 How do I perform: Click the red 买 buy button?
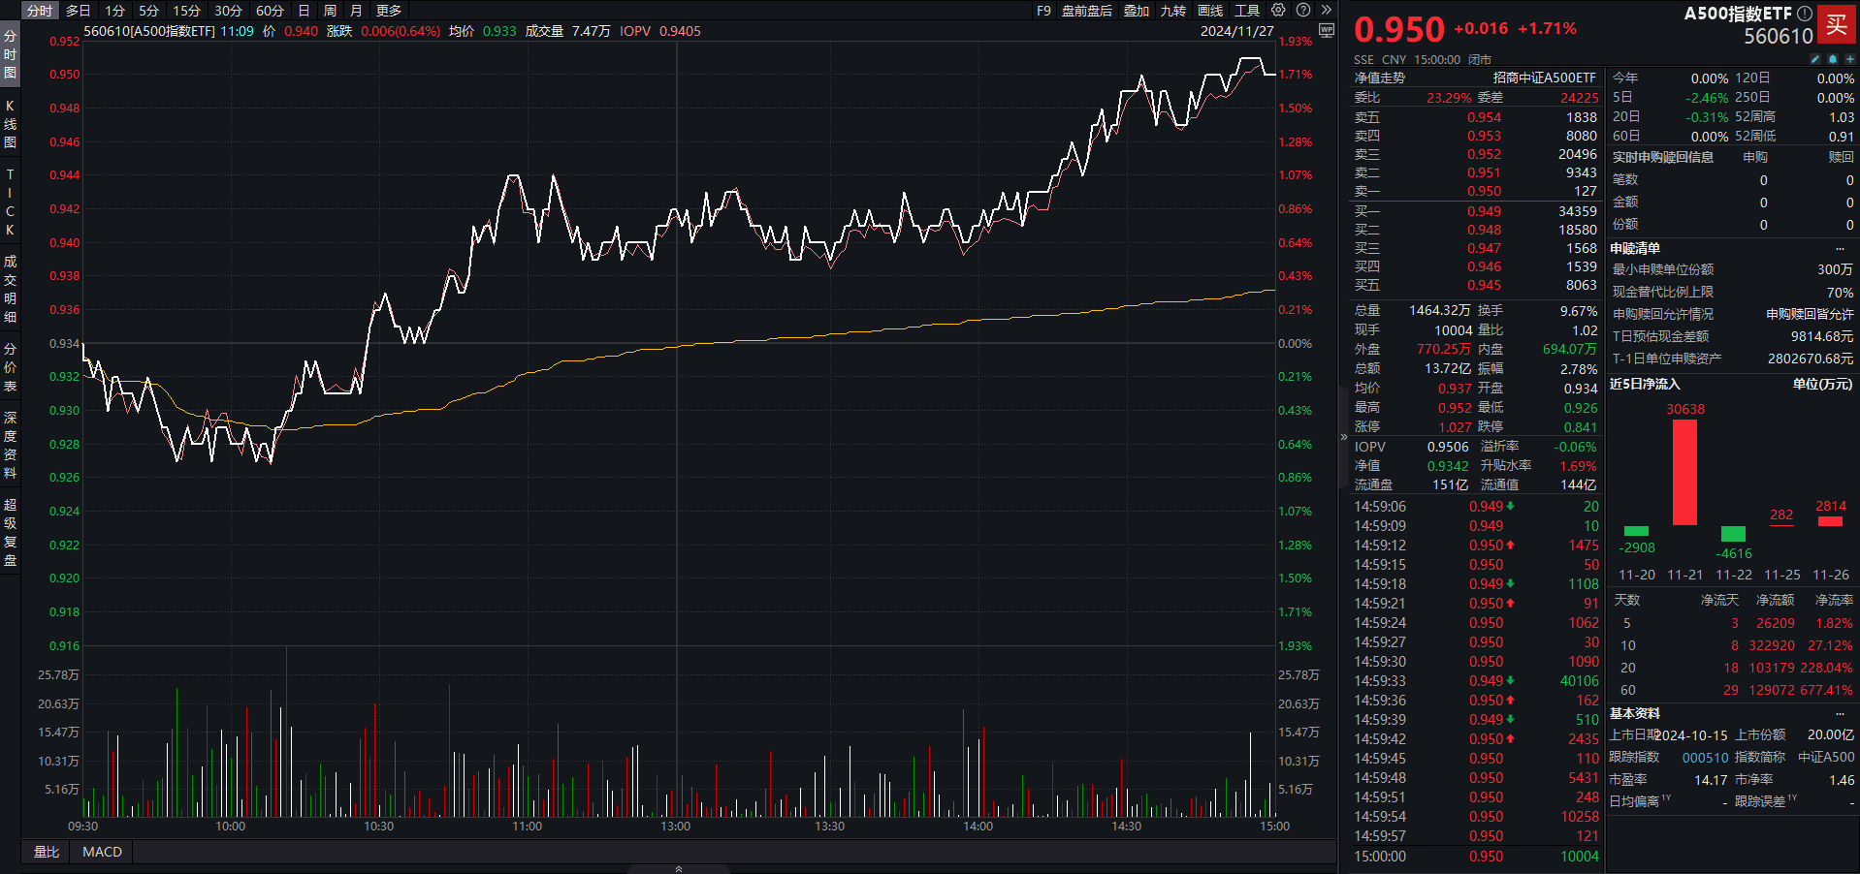point(1836,24)
